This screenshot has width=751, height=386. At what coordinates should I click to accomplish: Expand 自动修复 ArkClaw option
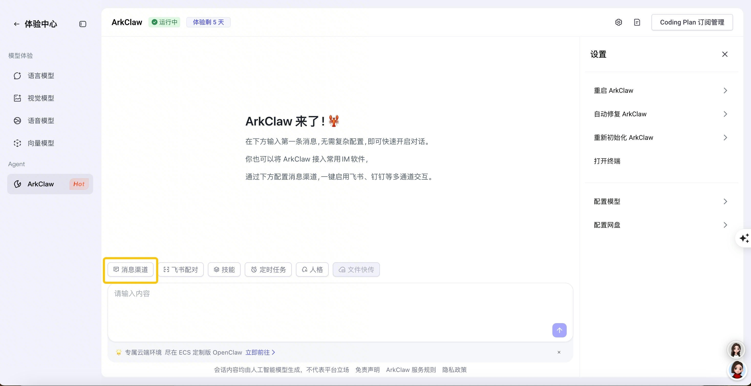(x=660, y=114)
